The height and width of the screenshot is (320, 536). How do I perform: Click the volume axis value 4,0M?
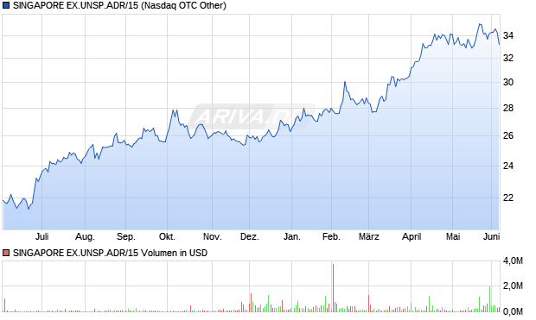(513, 261)
